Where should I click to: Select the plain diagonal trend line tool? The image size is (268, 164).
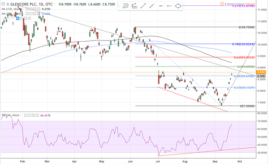coord(143,6)
